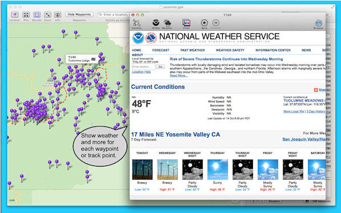Open the TUOLUMNE MEADOWS station link
Viewport: 341px width, 213px height.
pyautogui.click(x=304, y=101)
